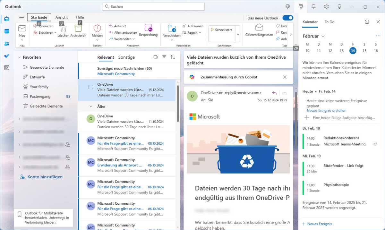The width and height of the screenshot is (385, 230).
Task: Switch to the To Do panel tab
Action: pos(329,22)
